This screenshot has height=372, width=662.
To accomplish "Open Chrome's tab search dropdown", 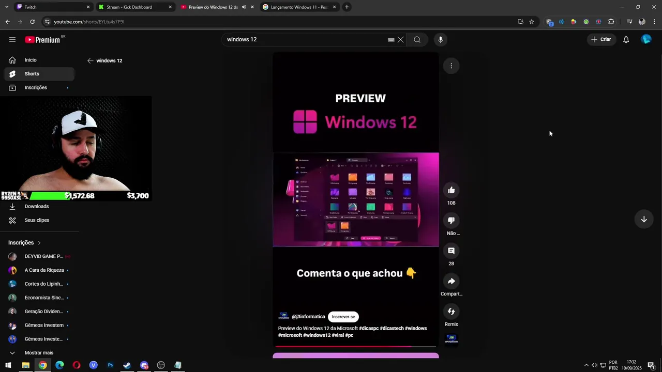I will [6, 7].
